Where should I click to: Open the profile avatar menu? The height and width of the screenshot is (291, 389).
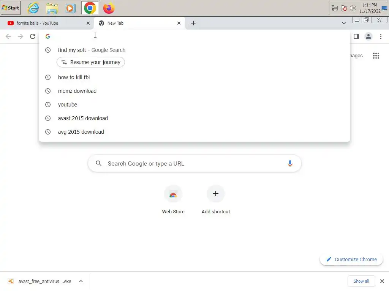368,36
